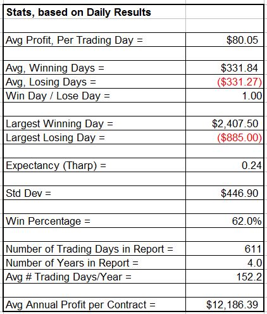Click the $80.05 average profit cell
Viewport: 267px width, 314px height.
(x=225, y=40)
